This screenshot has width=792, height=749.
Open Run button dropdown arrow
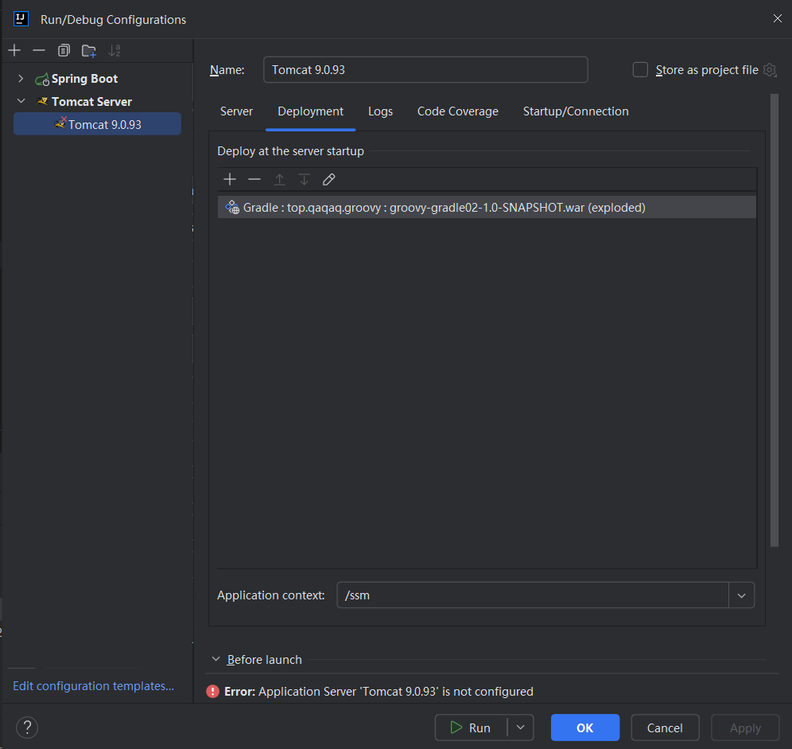pyautogui.click(x=520, y=728)
